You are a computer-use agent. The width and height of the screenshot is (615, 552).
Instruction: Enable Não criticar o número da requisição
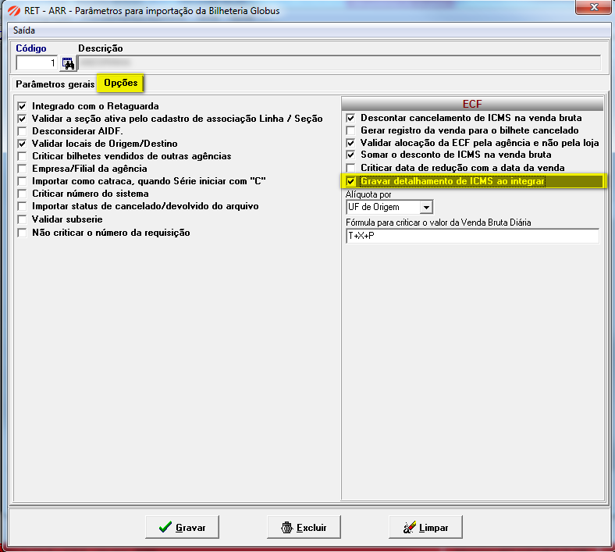[x=22, y=233]
